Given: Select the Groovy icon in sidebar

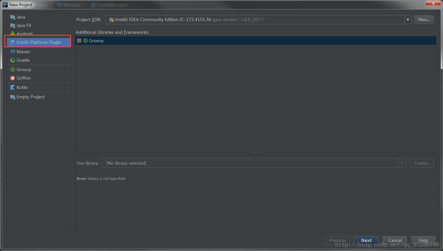Looking at the screenshot, I should pyautogui.click(x=13, y=69).
